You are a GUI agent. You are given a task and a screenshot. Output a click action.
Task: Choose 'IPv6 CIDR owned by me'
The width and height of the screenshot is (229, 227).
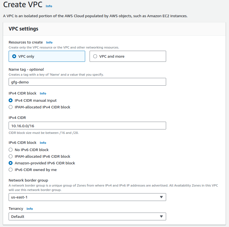tap(11, 170)
